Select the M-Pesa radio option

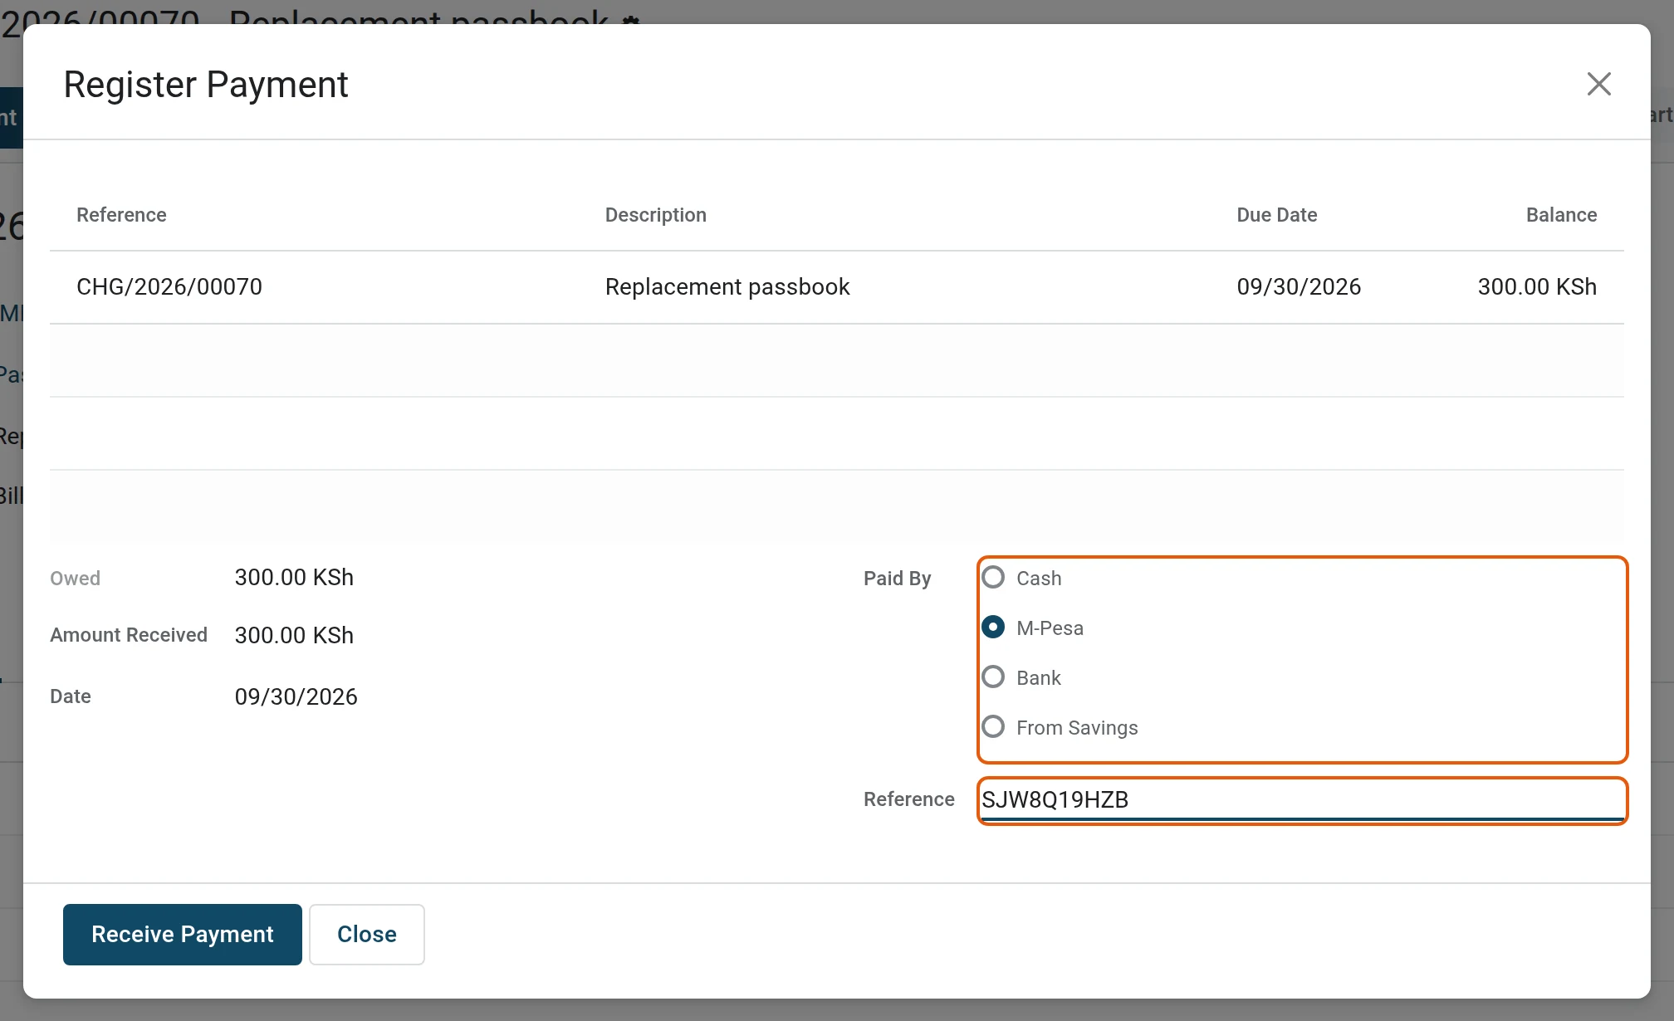click(x=993, y=628)
